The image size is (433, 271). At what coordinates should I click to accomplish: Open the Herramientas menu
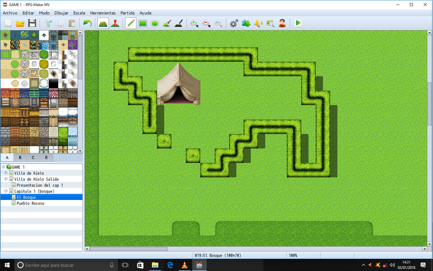[x=103, y=13]
